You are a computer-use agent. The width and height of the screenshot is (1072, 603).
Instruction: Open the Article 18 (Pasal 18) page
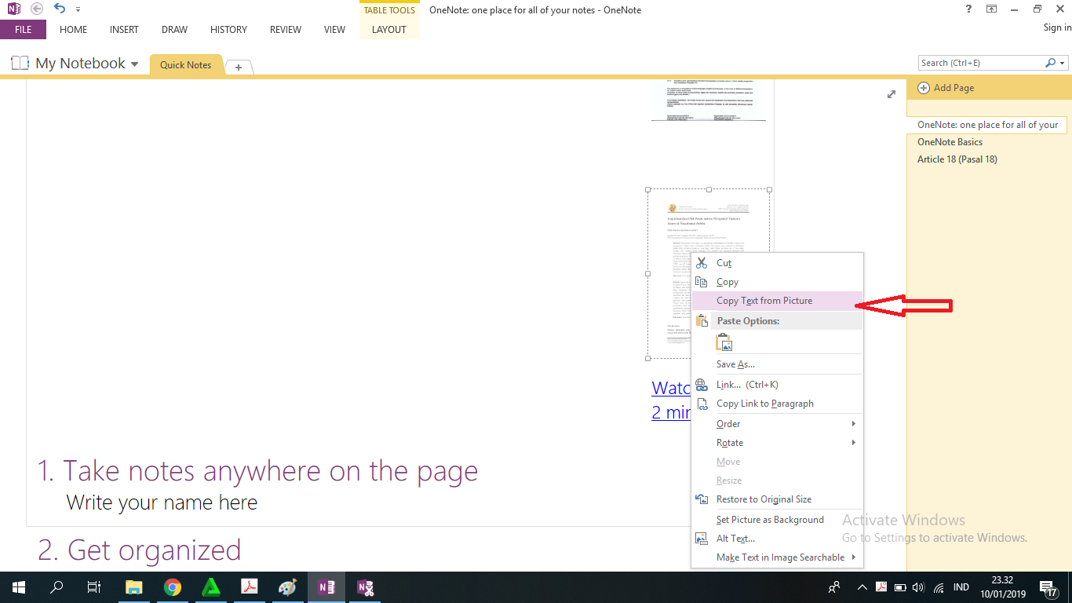957,159
